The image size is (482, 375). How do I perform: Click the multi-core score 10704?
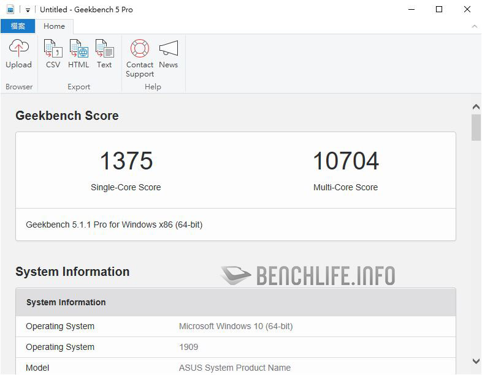click(345, 161)
